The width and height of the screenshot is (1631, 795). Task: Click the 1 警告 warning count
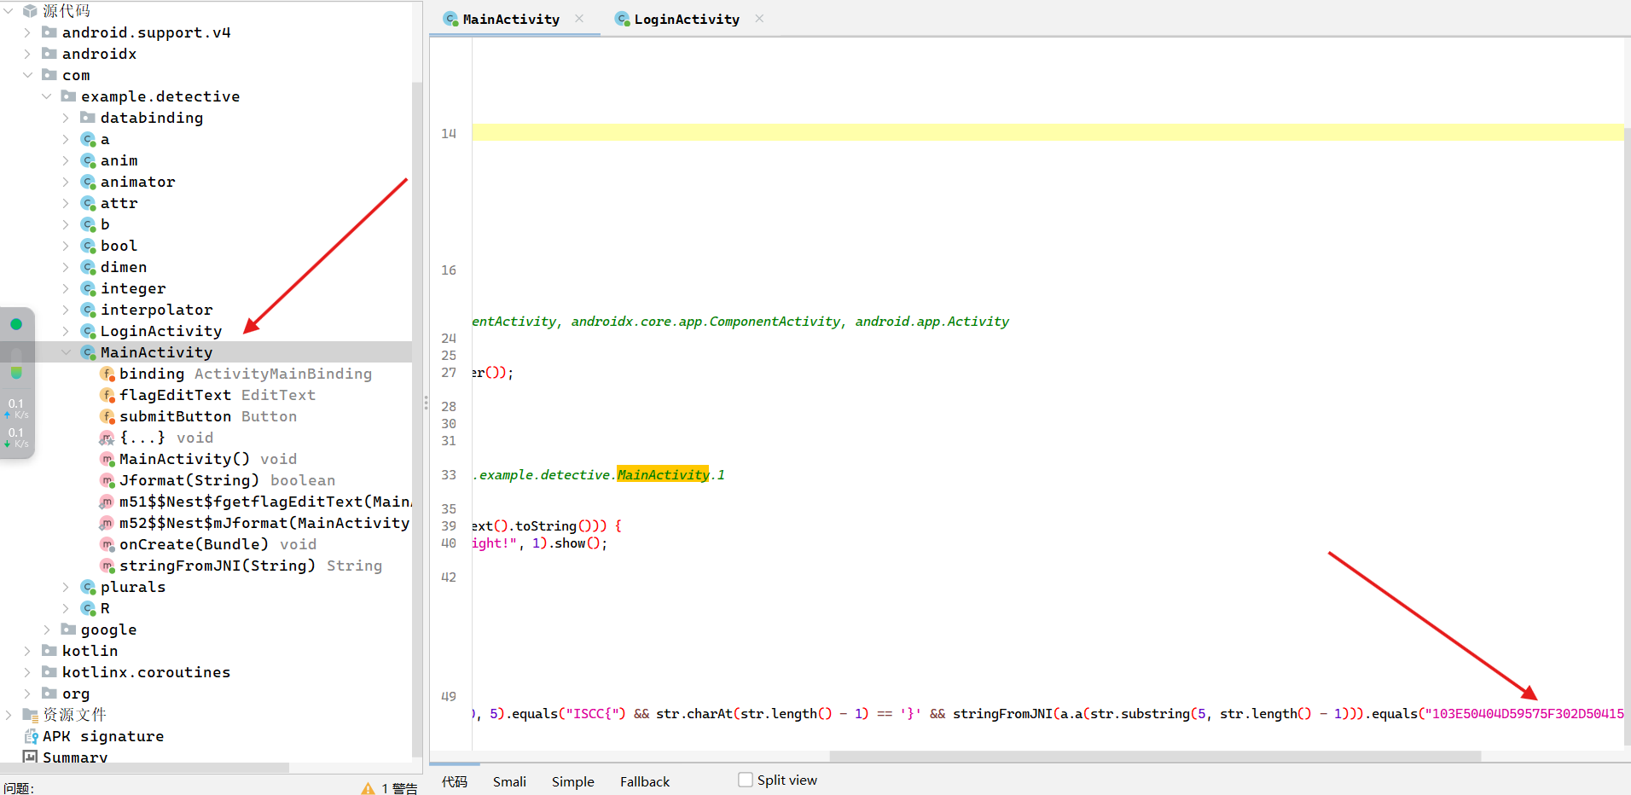(399, 788)
